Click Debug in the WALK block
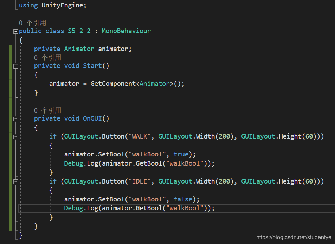 (x=73, y=164)
